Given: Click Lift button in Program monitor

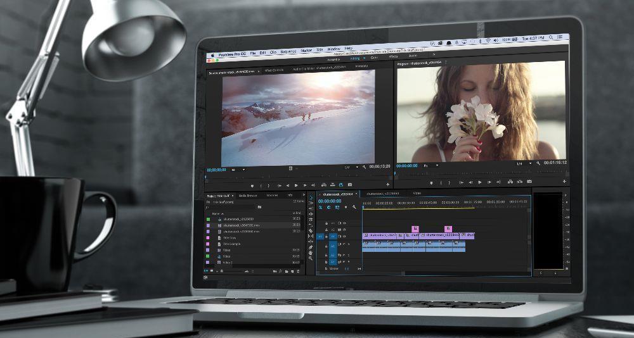Looking at the screenshot, I should coord(510,182).
